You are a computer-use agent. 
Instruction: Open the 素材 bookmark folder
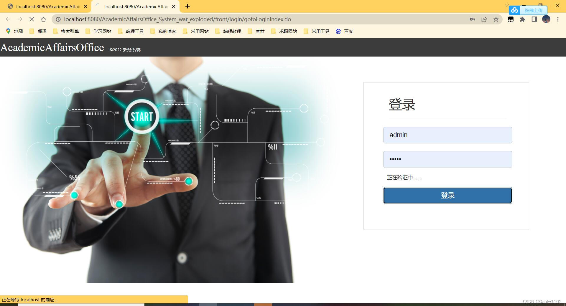pyautogui.click(x=256, y=31)
